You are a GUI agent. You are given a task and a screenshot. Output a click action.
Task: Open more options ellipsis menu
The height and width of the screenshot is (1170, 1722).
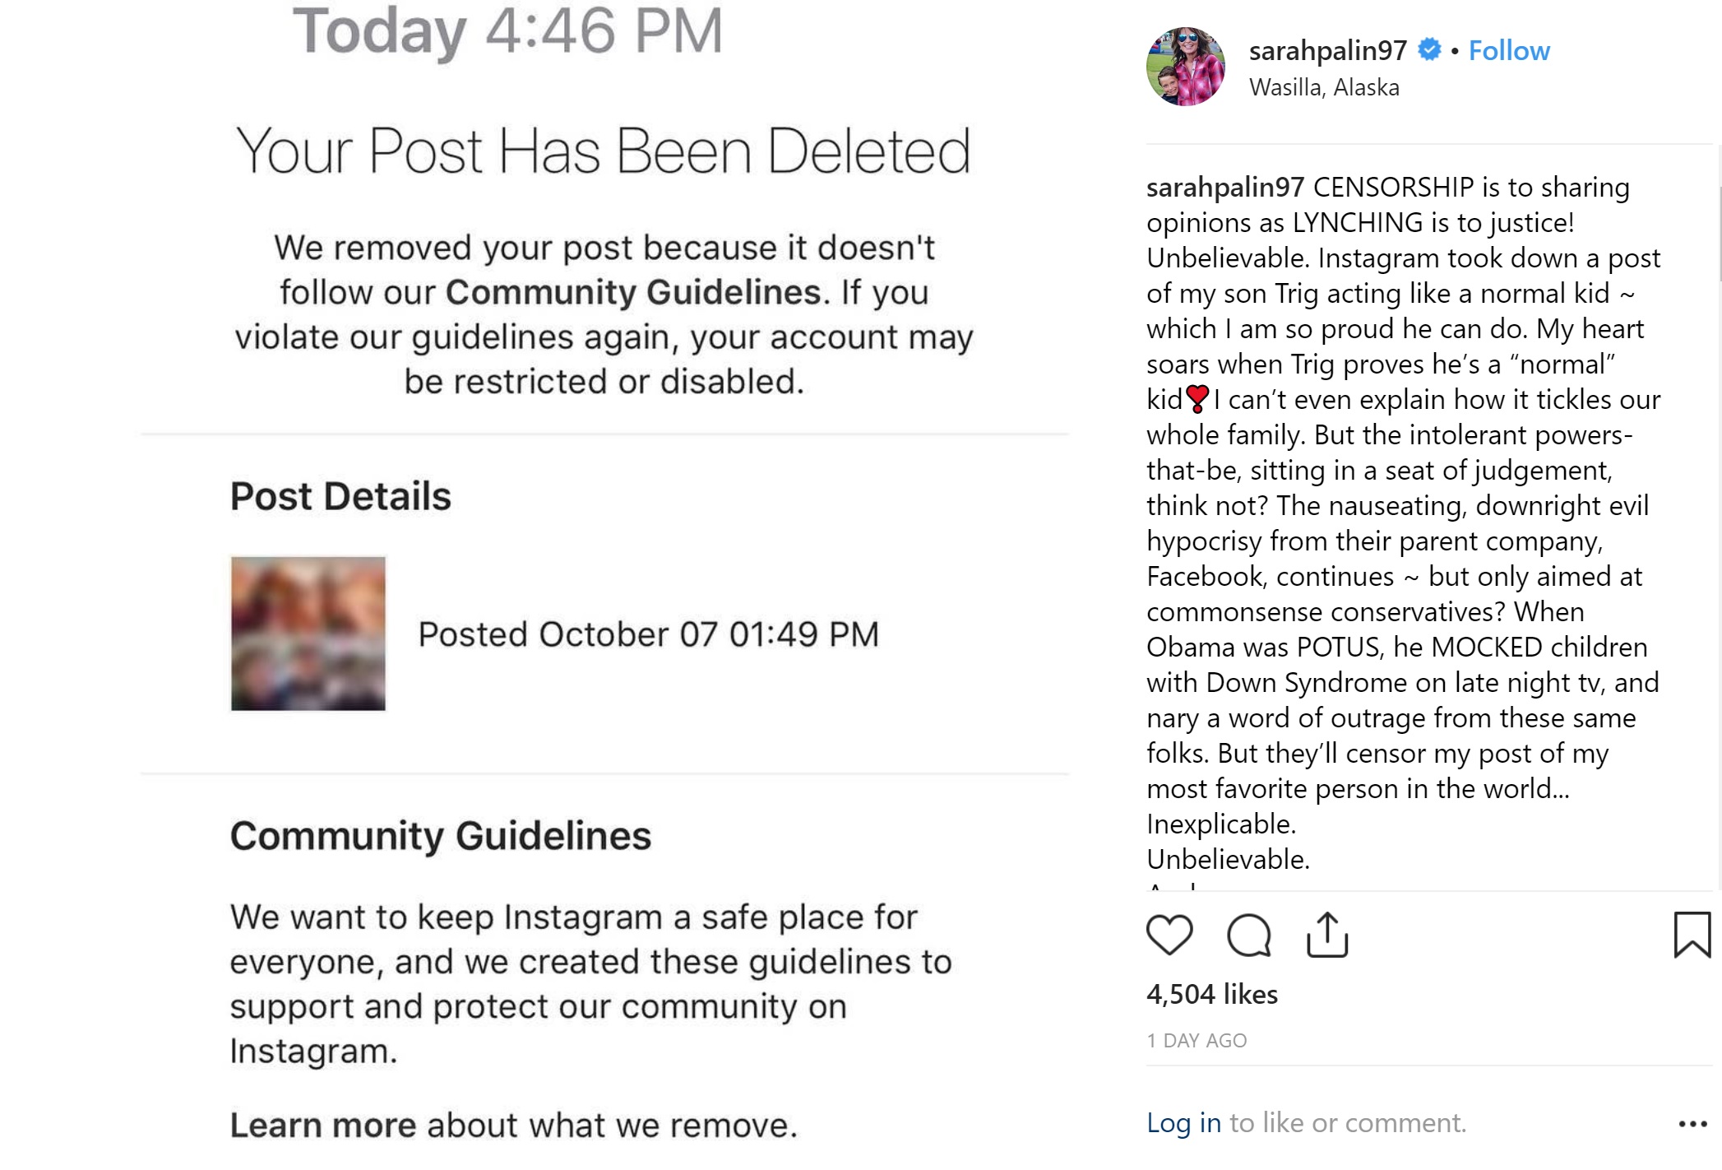pos(1692,1124)
